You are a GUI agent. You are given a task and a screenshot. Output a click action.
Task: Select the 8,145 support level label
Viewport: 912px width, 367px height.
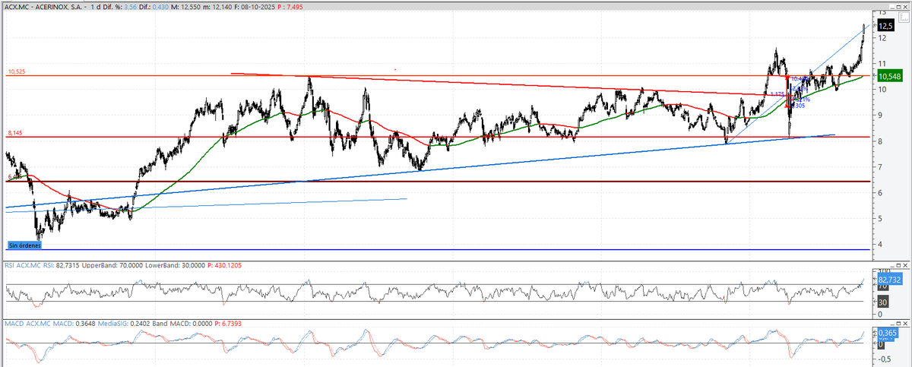coord(15,133)
